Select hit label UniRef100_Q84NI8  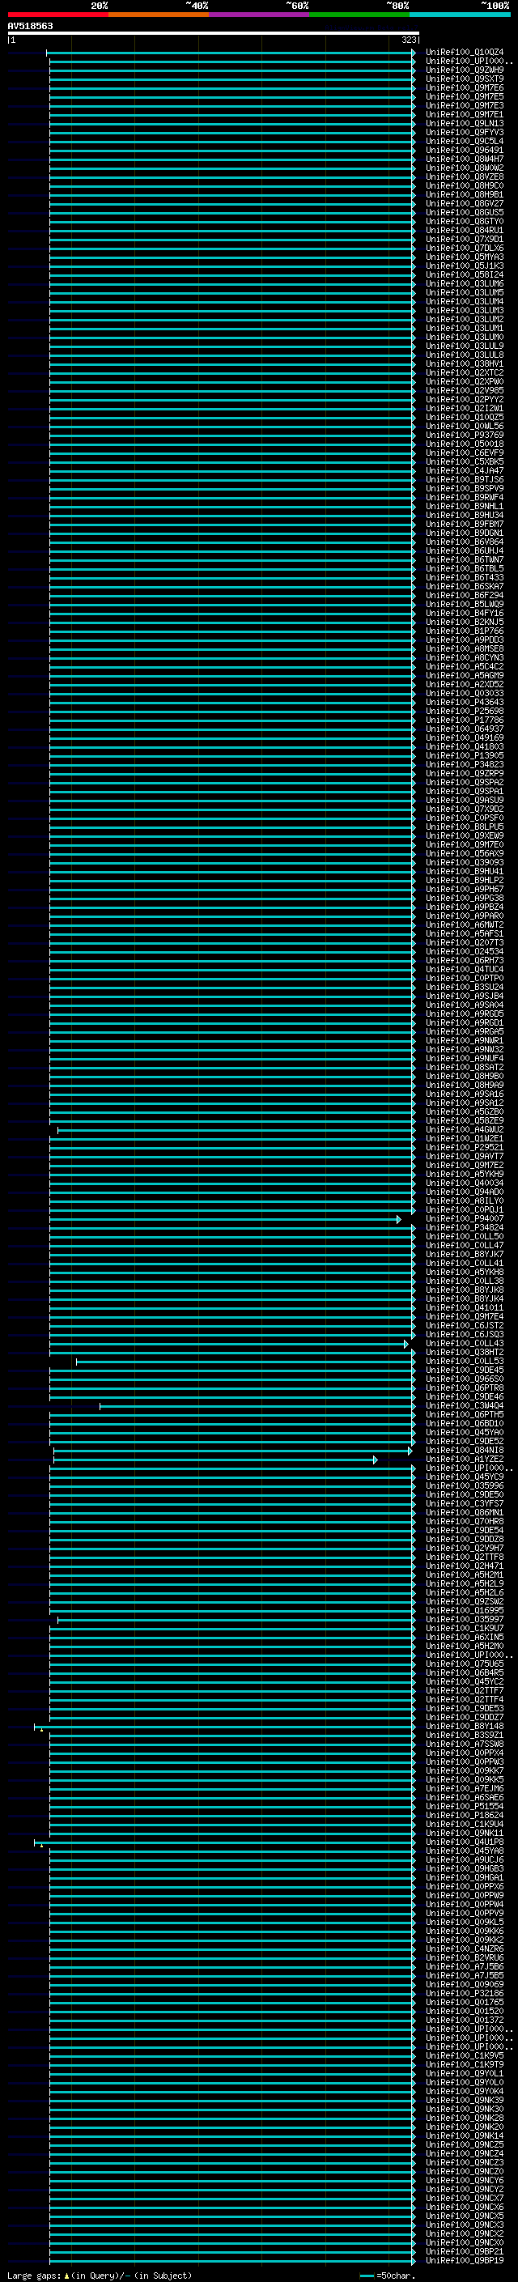(x=464, y=1450)
